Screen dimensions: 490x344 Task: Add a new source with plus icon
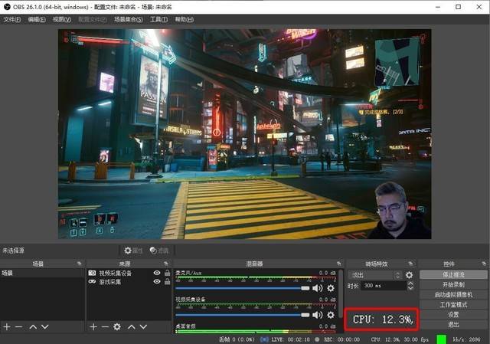click(93, 327)
